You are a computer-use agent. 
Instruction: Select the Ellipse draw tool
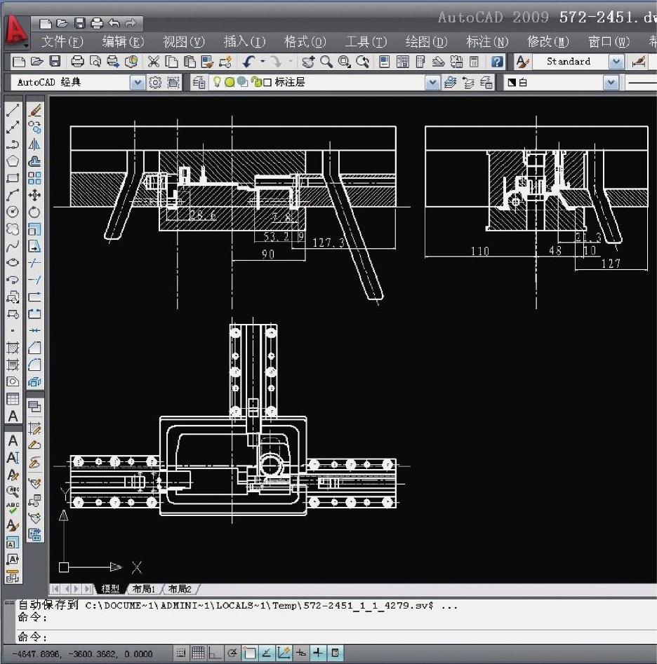pos(13,262)
